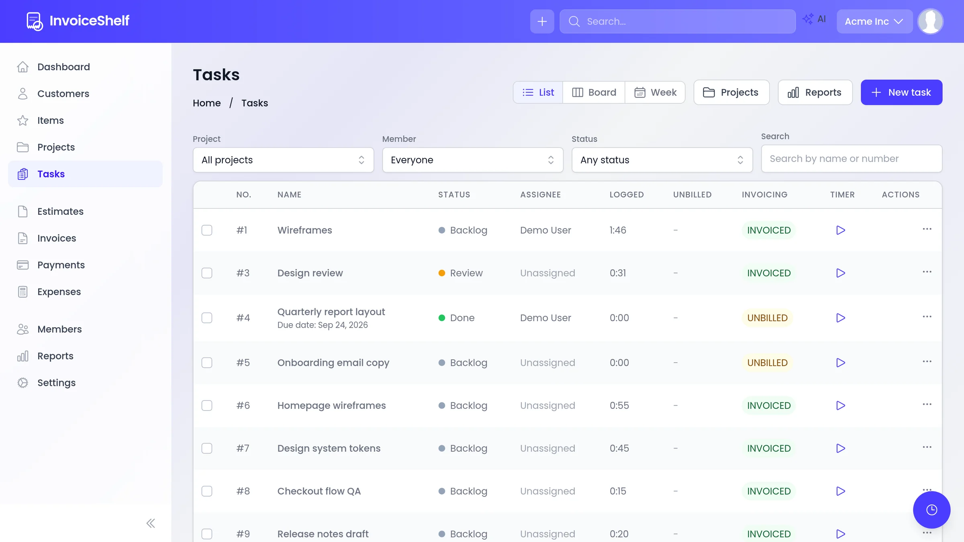This screenshot has height=542, width=964.
Task: Click the LOGGED column header
Action: click(x=627, y=195)
